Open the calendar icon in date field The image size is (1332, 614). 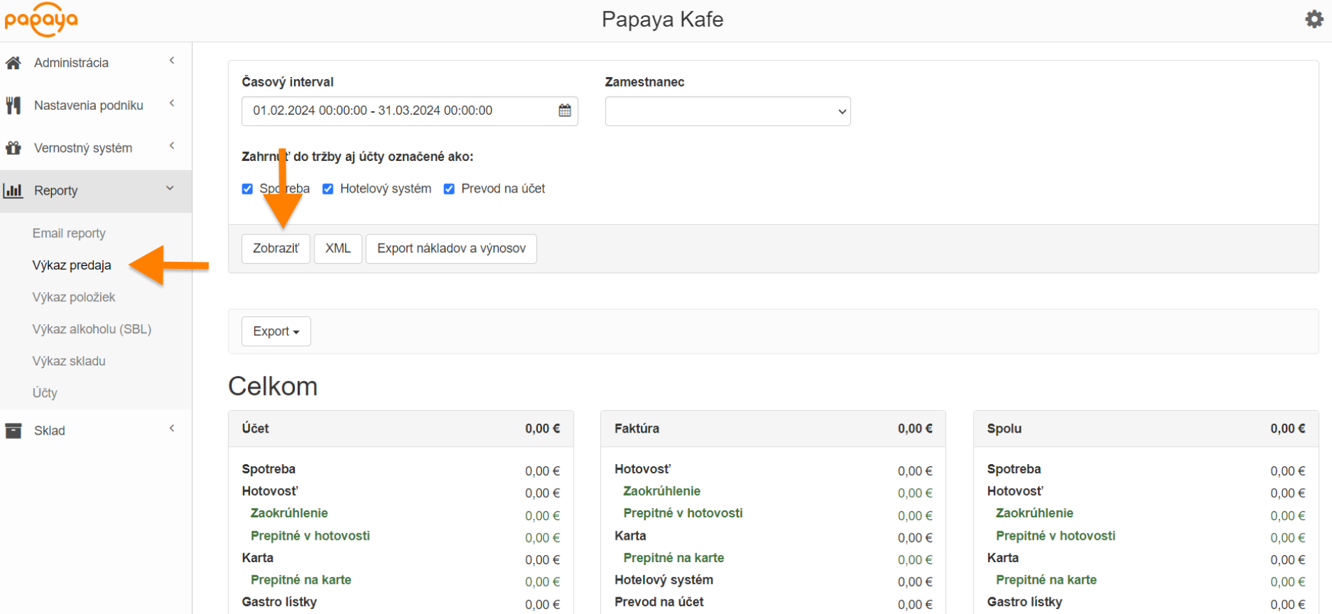coord(564,111)
